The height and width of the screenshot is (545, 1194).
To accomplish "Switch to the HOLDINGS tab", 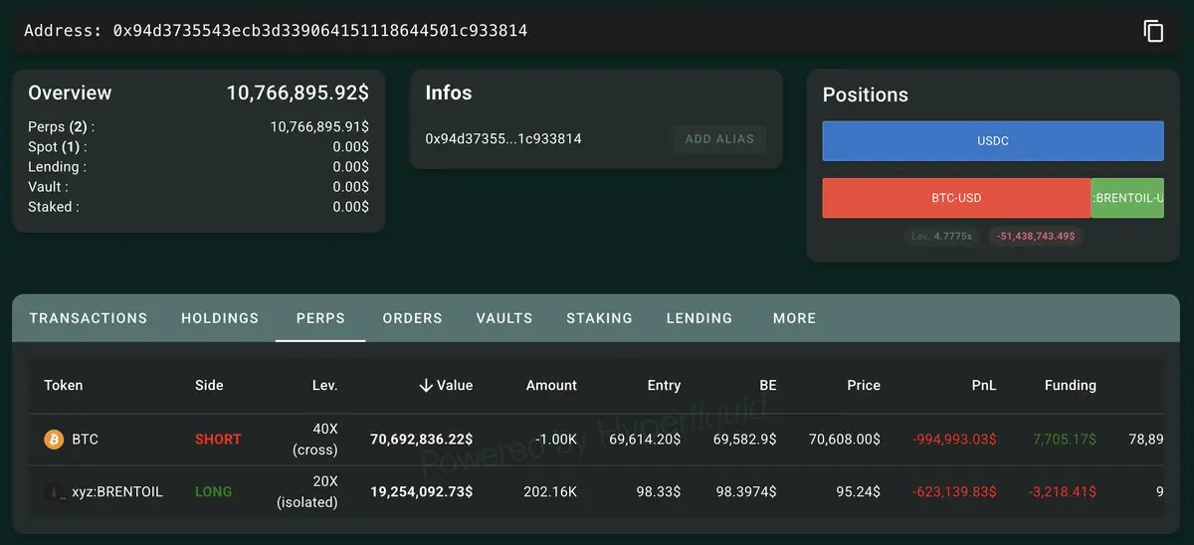I will (x=220, y=318).
